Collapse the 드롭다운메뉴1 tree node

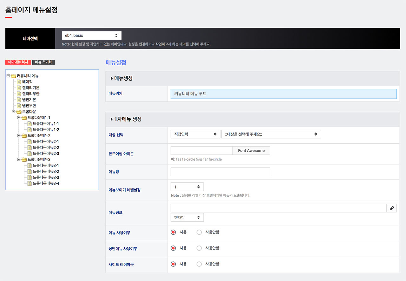click(x=19, y=118)
